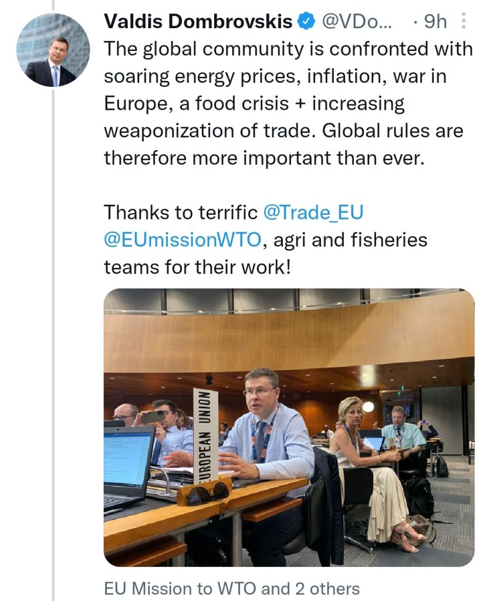
Task: Open Valdis Dombrovskis profile avatar
Action: [53, 50]
